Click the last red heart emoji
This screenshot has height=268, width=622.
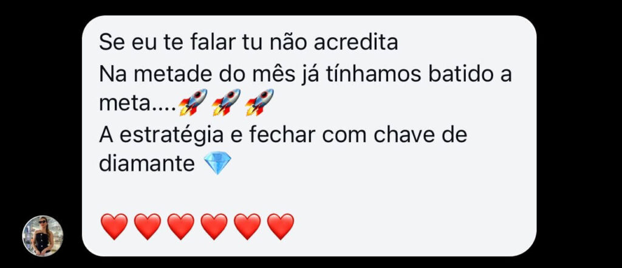(281, 226)
